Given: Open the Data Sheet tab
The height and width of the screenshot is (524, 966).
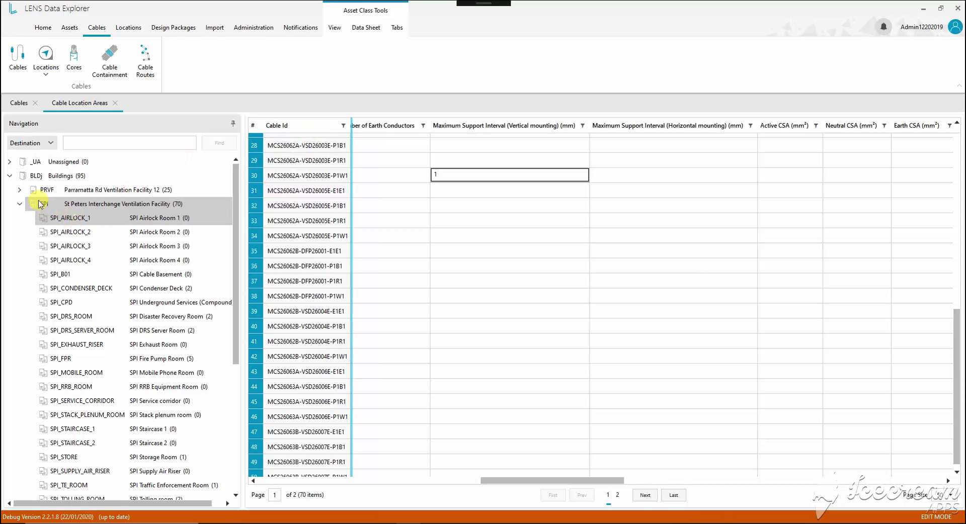Looking at the screenshot, I should (366, 28).
